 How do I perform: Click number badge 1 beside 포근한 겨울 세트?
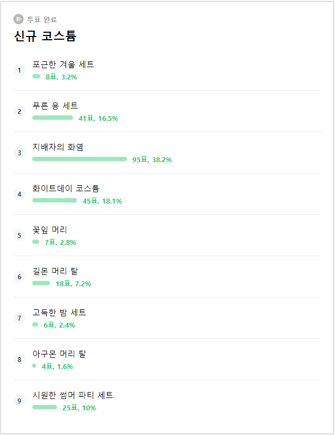click(x=19, y=70)
